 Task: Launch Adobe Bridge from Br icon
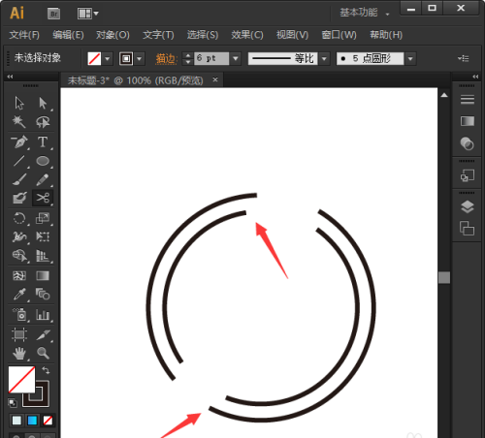pyautogui.click(x=53, y=14)
